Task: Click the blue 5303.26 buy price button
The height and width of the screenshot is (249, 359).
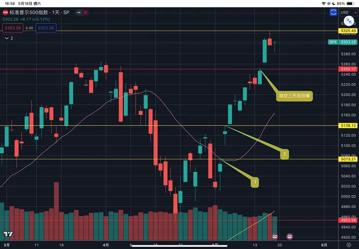Action: 46,28
